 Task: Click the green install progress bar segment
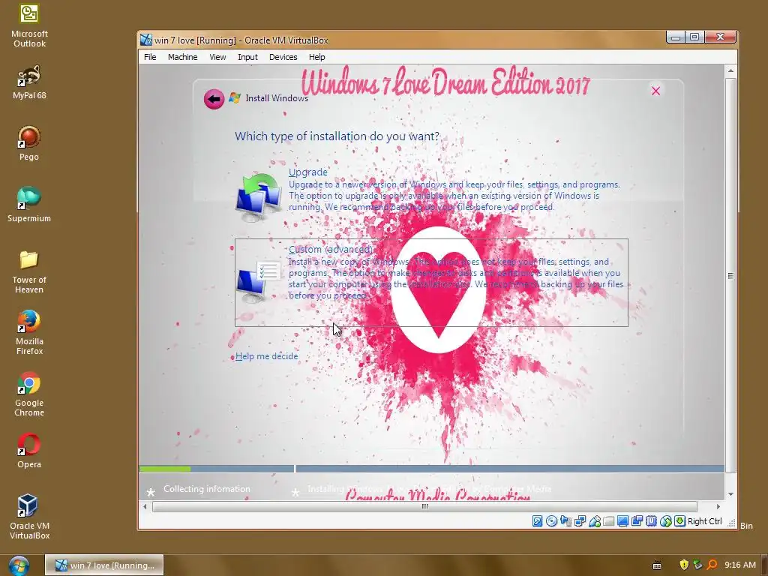165,469
